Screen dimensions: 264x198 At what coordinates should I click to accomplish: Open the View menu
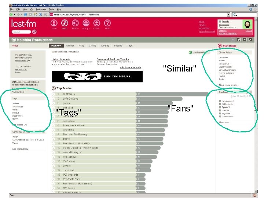point(25,10)
